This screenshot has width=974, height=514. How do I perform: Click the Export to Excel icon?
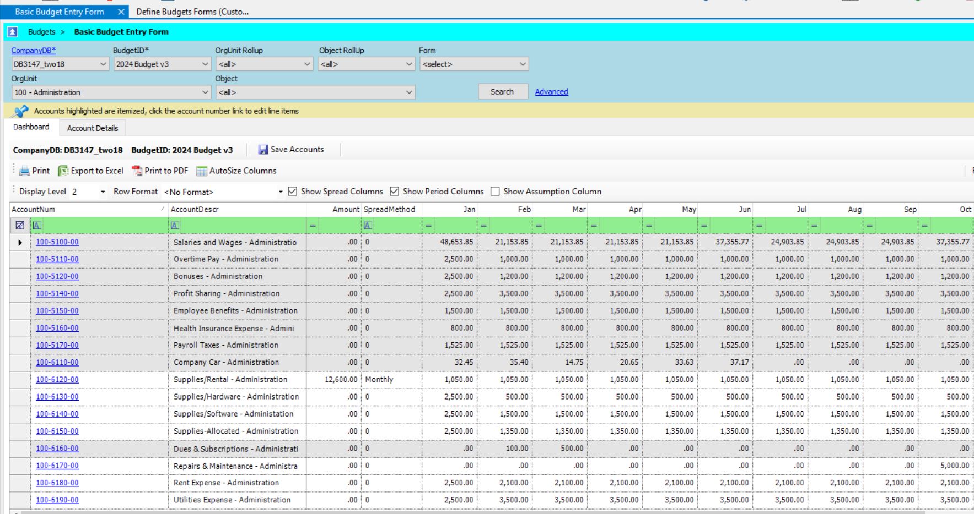tap(63, 171)
